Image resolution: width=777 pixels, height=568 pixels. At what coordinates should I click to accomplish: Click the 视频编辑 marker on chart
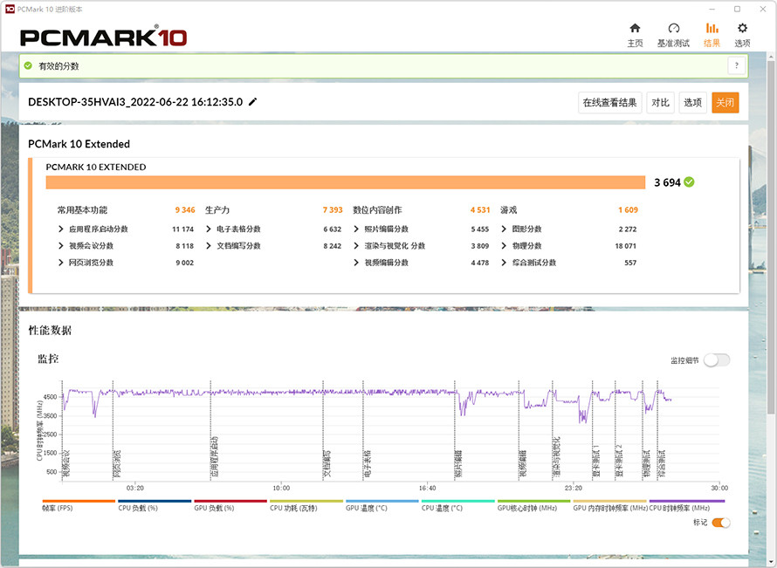tap(523, 463)
